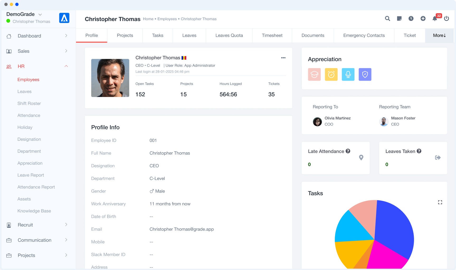Click Christopher Thomas's profile photo
Viewport: 456px width, 270px height.
(x=110, y=78)
